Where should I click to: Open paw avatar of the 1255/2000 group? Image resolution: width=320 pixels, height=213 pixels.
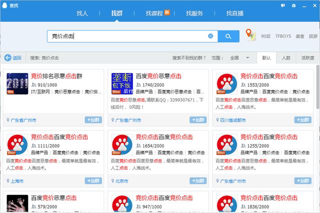coord(227,144)
